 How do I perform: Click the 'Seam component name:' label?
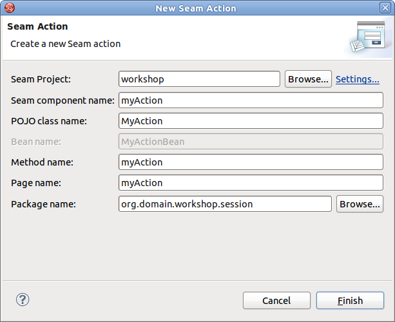pyautogui.click(x=63, y=100)
